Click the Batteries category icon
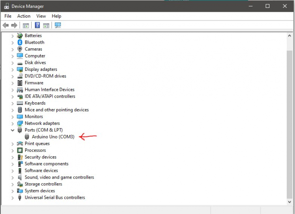Viewport: 295px width, 214px height. (x=20, y=35)
